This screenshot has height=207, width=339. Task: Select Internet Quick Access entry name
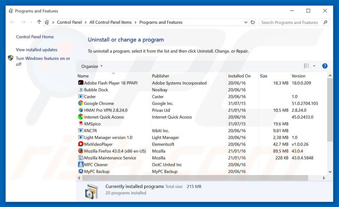click(104, 117)
